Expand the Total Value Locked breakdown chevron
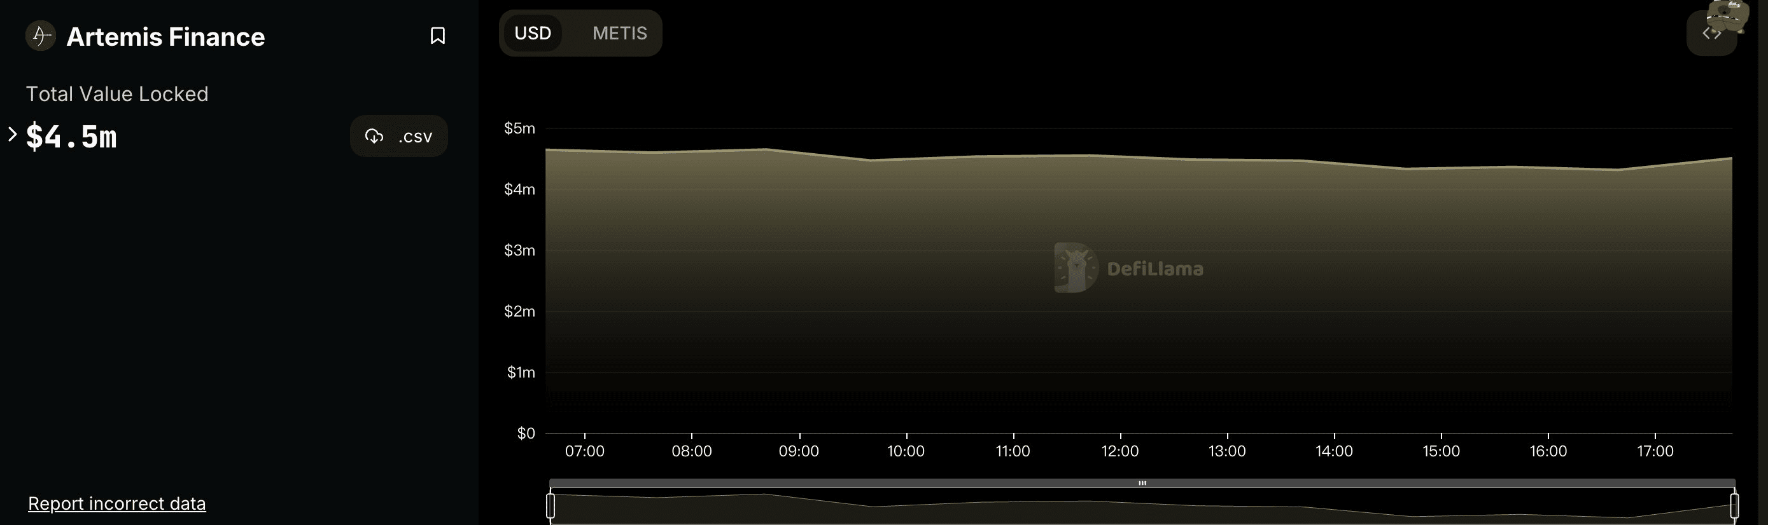This screenshot has width=1768, height=525. click(11, 134)
